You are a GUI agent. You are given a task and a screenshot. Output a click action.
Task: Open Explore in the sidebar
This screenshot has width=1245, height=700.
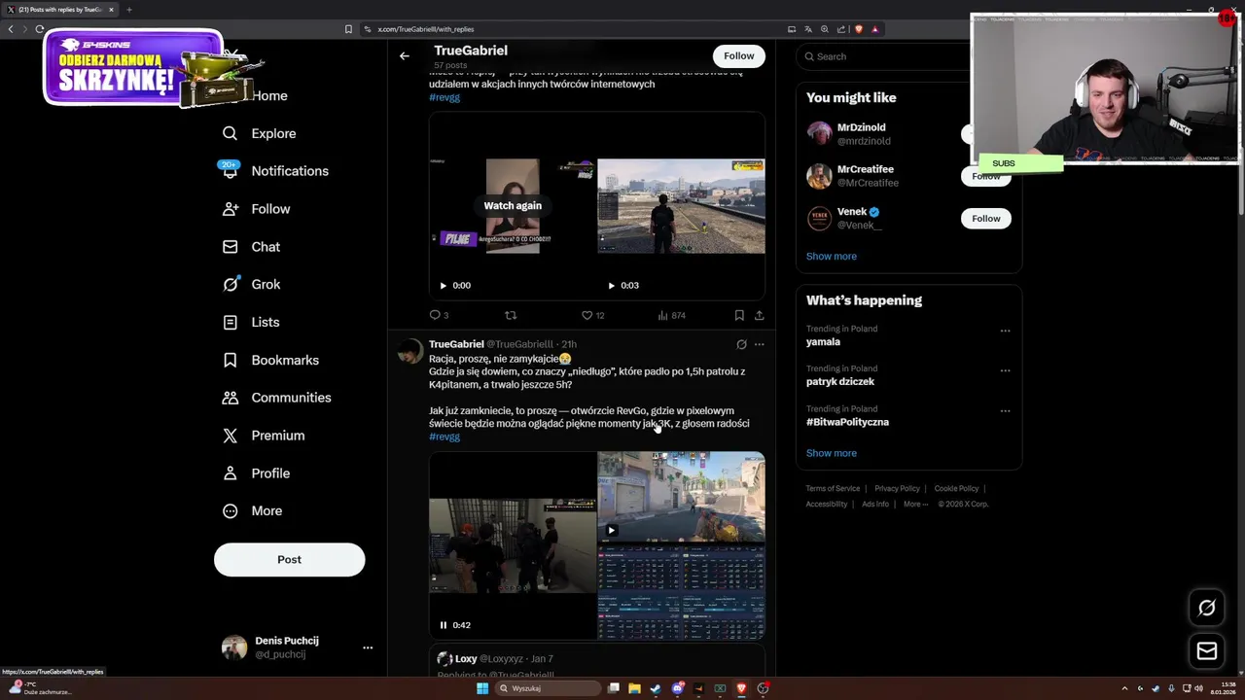click(259, 133)
